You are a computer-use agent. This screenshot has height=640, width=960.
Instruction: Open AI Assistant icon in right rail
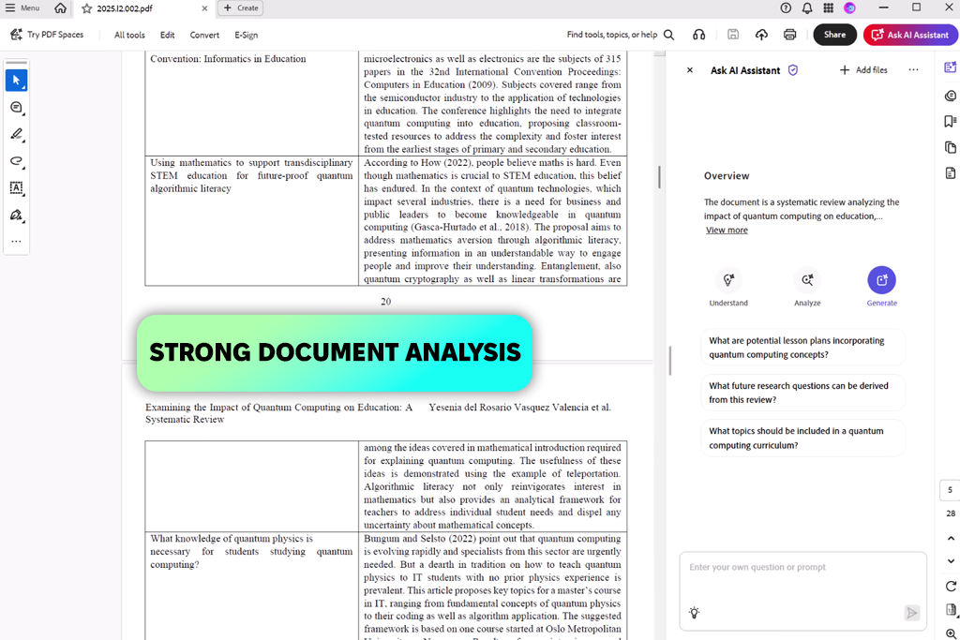pos(951,67)
